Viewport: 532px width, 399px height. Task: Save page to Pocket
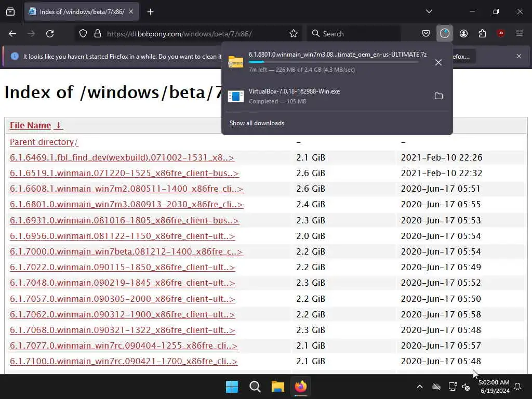[x=426, y=33]
